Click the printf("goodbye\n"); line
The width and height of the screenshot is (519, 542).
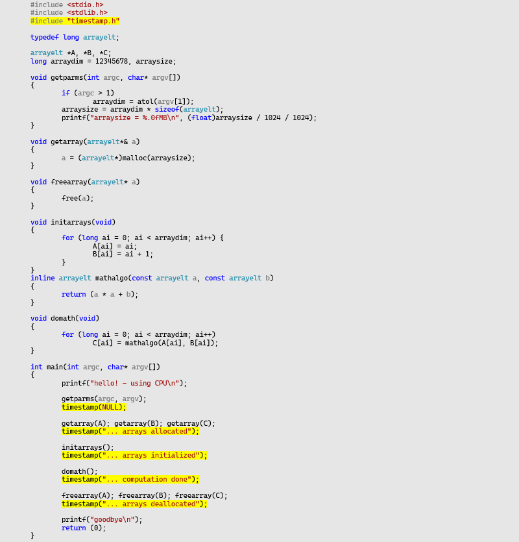point(102,519)
